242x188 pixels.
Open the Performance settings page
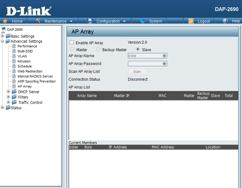coord(27,46)
